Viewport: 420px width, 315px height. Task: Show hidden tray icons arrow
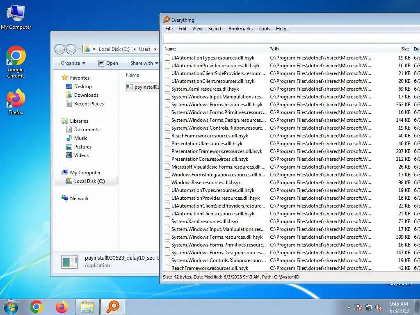tap(349, 307)
